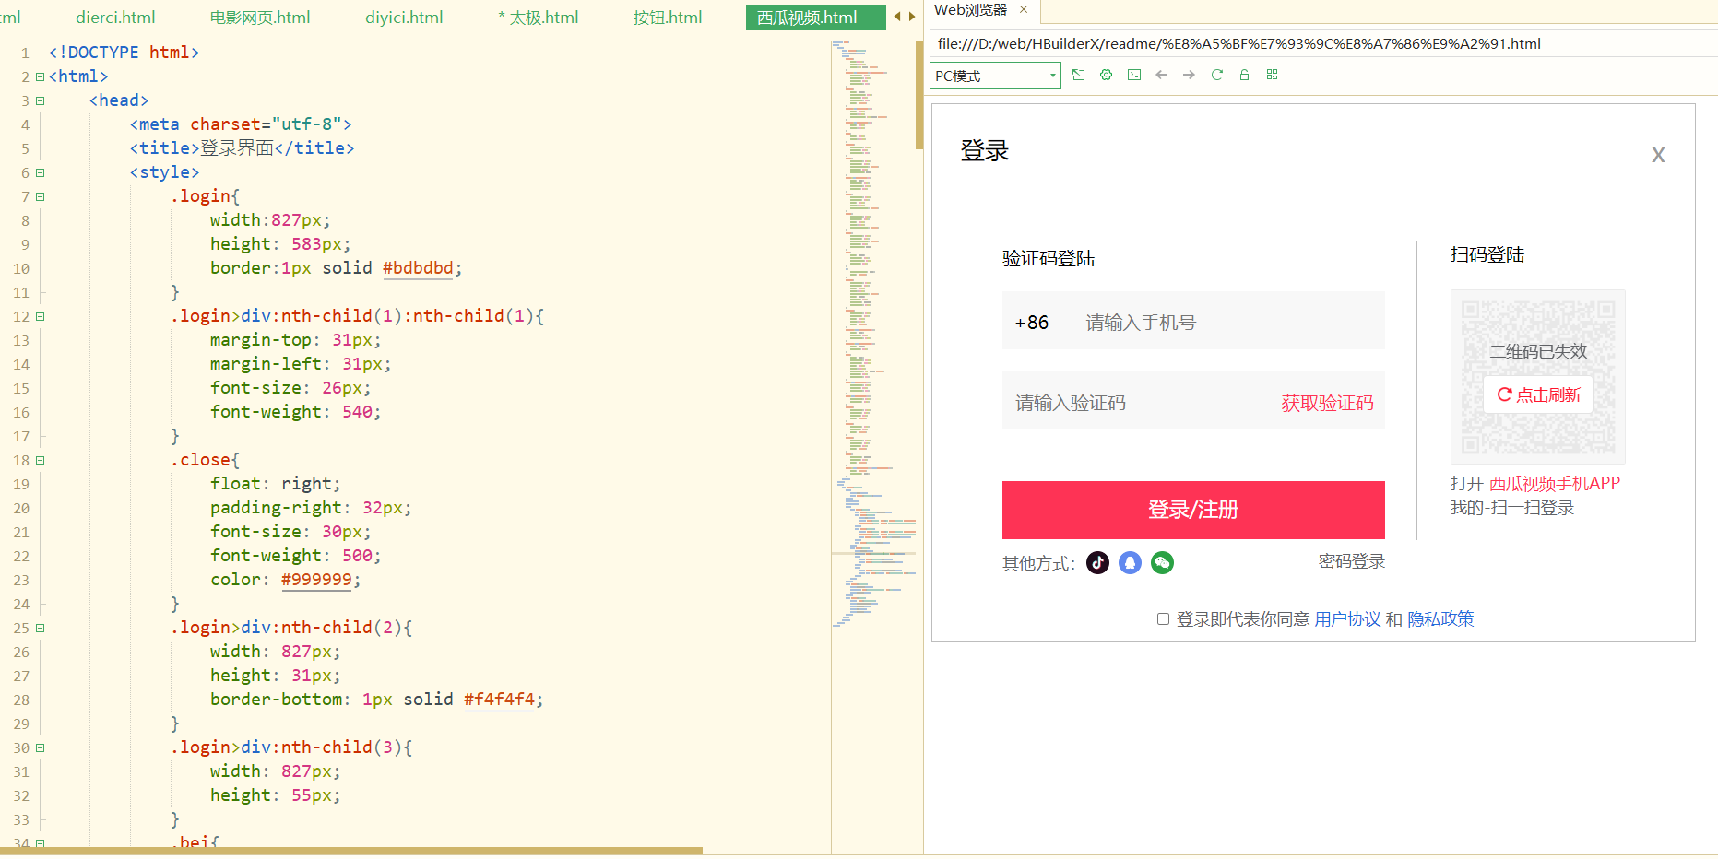1718x859 pixels.
Task: Open the 用户协议 link
Action: pyautogui.click(x=1347, y=619)
